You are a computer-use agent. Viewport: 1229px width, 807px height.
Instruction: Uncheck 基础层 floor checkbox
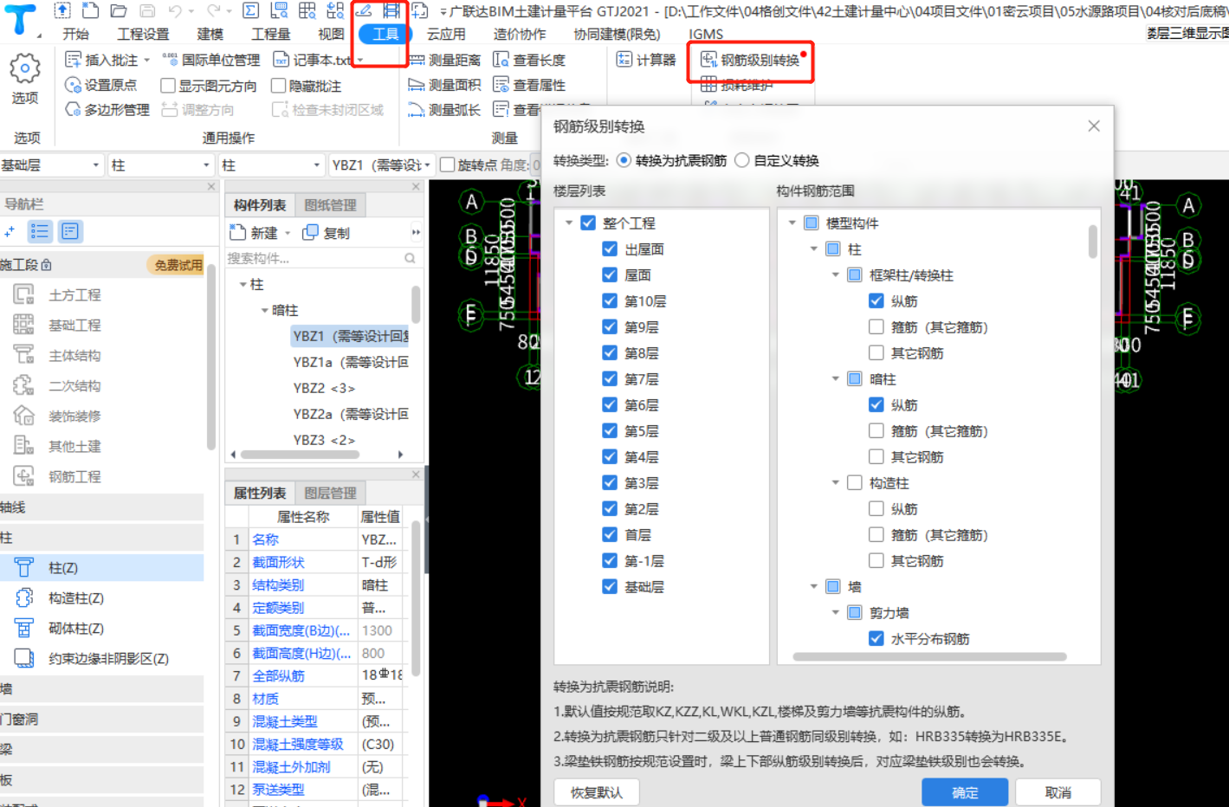(x=610, y=586)
